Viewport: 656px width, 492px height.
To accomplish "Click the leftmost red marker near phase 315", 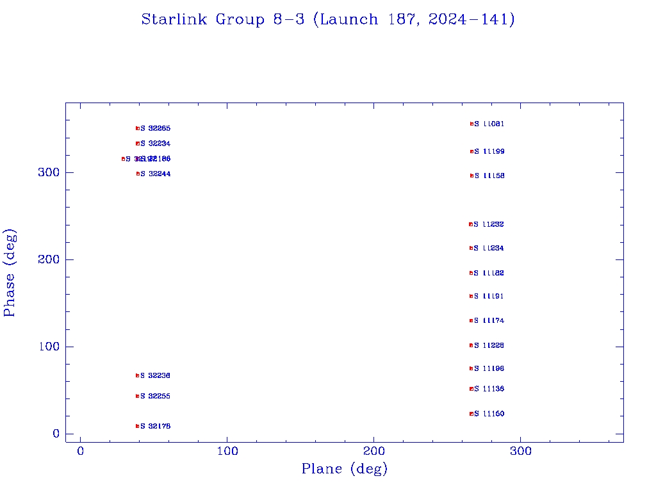I will click(x=123, y=159).
